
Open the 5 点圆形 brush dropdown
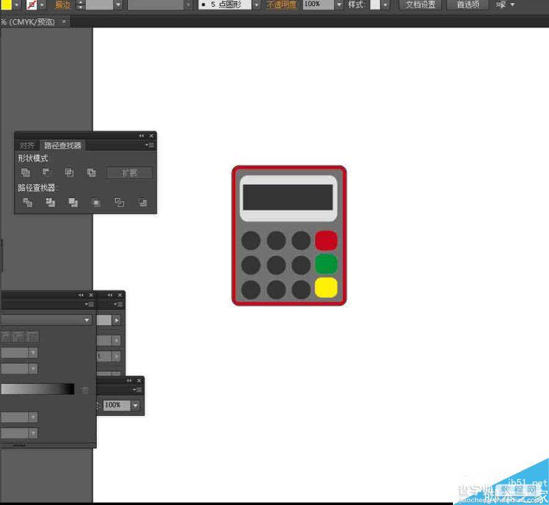(x=256, y=5)
